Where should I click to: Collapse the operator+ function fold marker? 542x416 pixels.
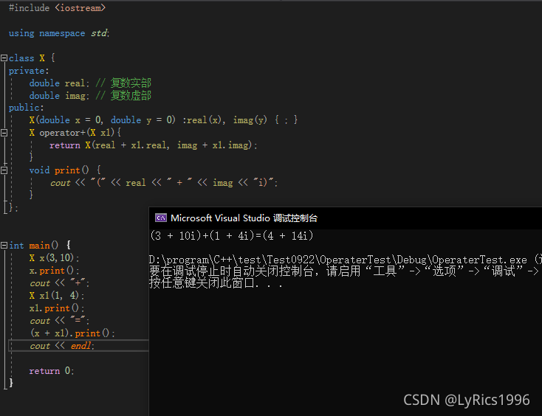click(x=4, y=133)
